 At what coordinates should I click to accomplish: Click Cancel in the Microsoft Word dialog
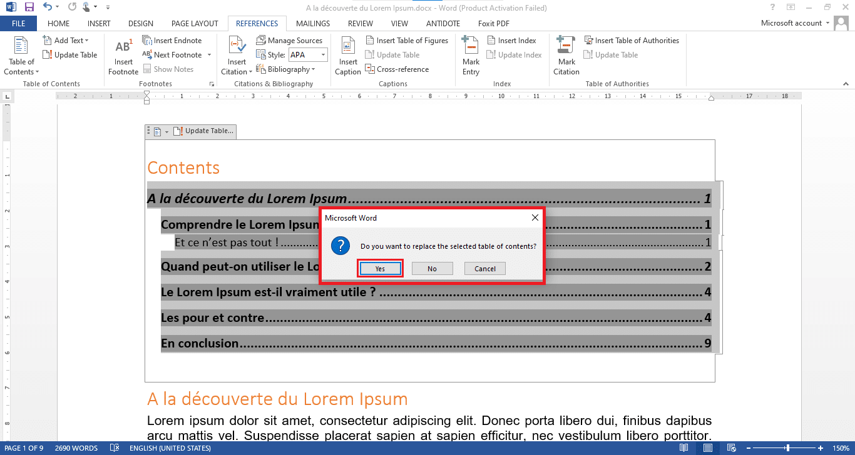tap(485, 269)
